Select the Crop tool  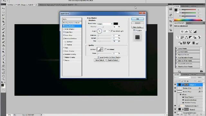4,22
